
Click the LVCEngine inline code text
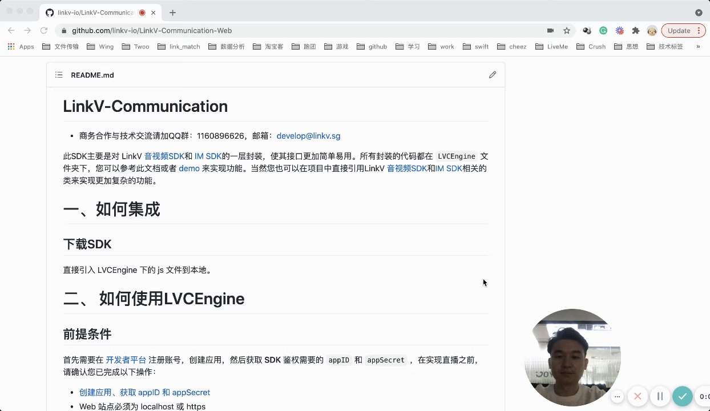pos(456,156)
